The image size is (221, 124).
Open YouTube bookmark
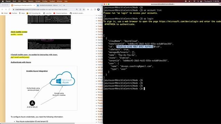pyautogui.click(x=13, y=13)
